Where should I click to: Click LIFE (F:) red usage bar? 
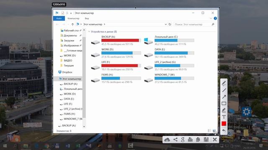[x=120, y=66]
